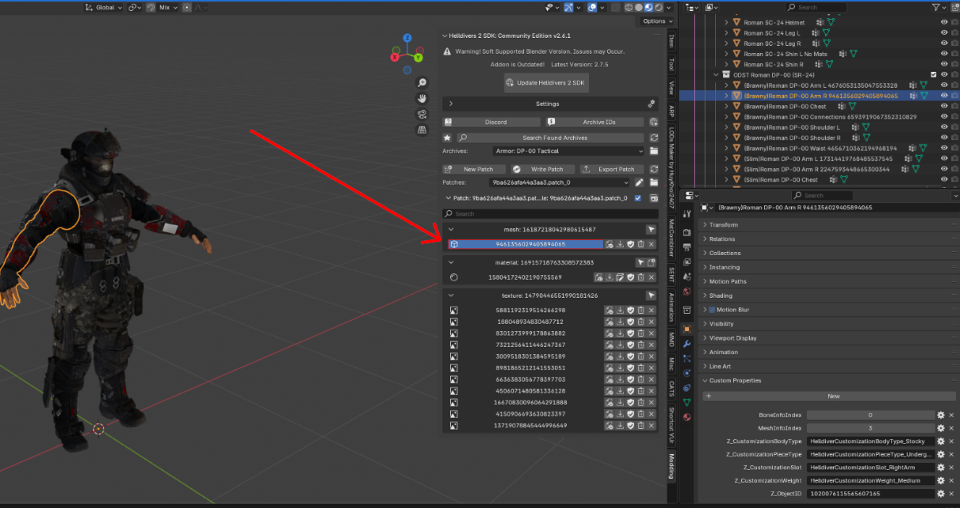
Task: Hide (Brawny)Roman DP-00 Chest with eye icon
Action: 944,106
